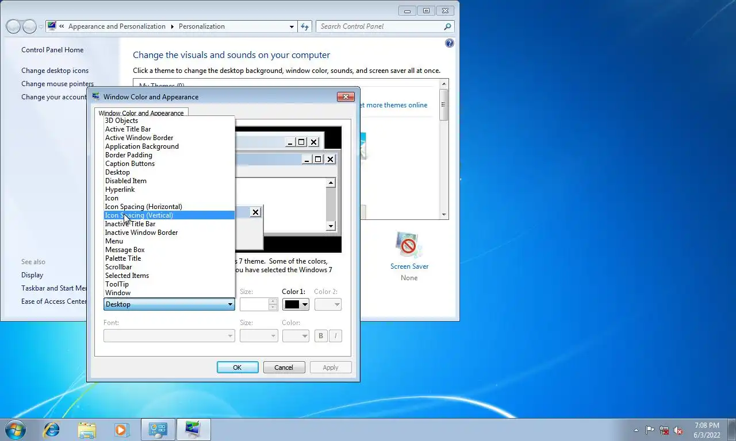Click the Apply button
Image resolution: width=736 pixels, height=441 pixels.
[x=331, y=367]
